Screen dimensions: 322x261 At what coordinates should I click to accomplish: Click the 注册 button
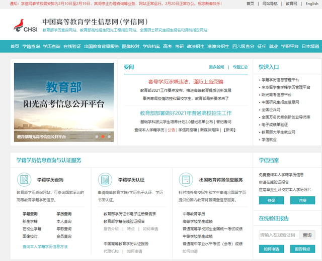pyautogui.click(x=302, y=200)
